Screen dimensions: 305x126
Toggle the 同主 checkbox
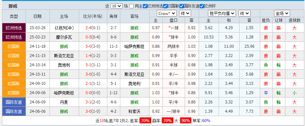pyautogui.click(x=132, y=6)
